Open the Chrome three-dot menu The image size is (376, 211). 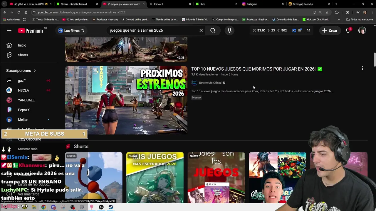click(x=372, y=12)
